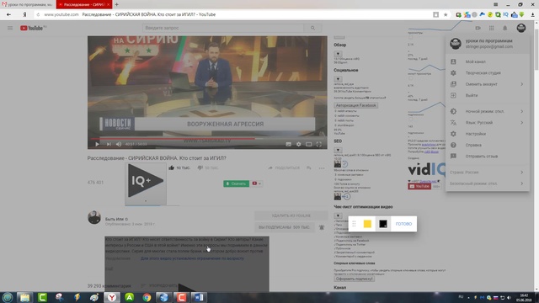This screenshot has height=303, width=539.
Task: Switch to the first browser tab
Action: (x=28, y=4)
